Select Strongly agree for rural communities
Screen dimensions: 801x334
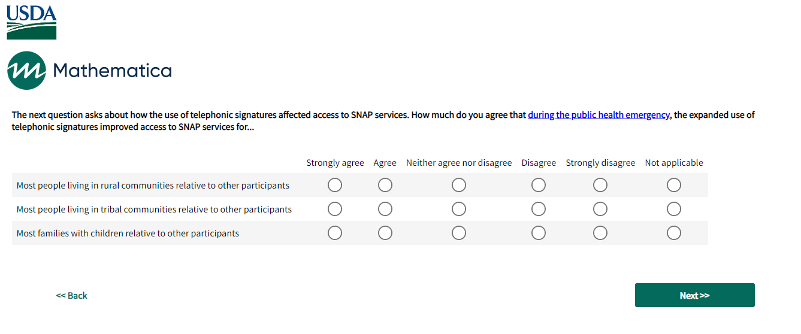click(335, 186)
